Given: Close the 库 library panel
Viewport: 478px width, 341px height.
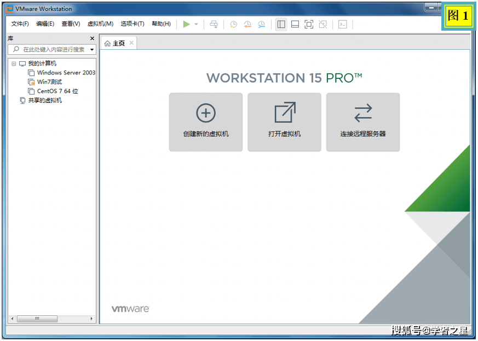Looking at the screenshot, I should 92,38.
